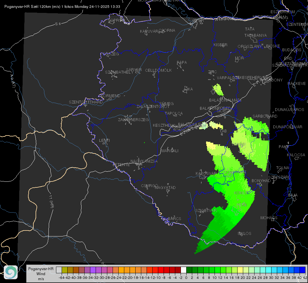Select the white swatch between -2 and 0
Image resolution: width=308 pixels, height=283 pixels.
pyautogui.click(x=183, y=270)
